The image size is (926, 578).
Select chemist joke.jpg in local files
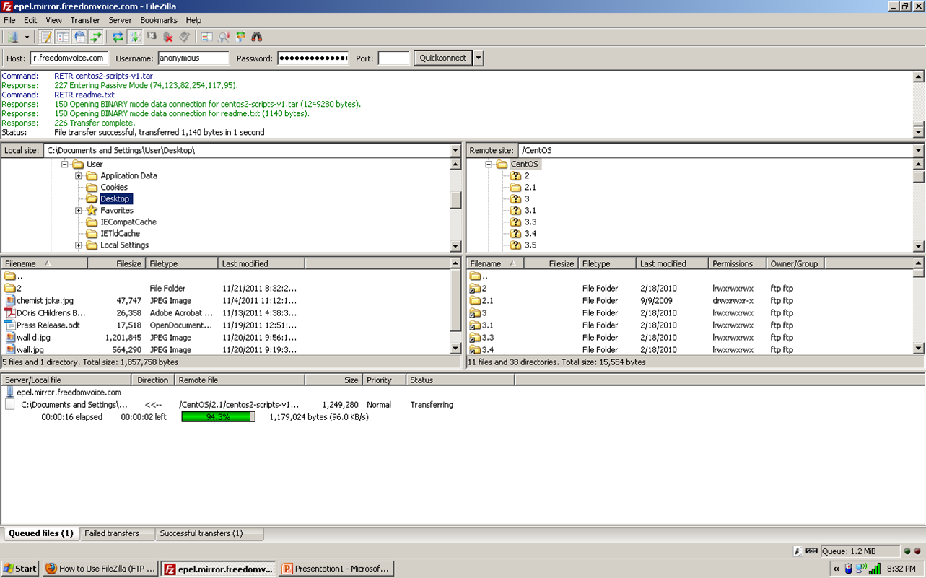[x=45, y=300]
